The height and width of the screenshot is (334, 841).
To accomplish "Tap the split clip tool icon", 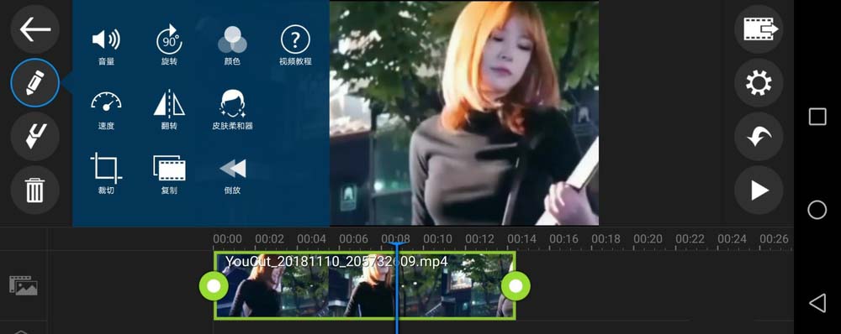I will [34, 137].
